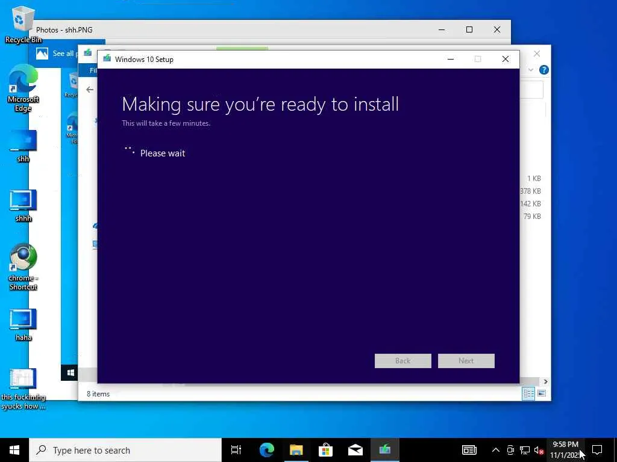Image resolution: width=617 pixels, height=462 pixels.
Task: Open File Explorer from the taskbar
Action: coord(296,450)
